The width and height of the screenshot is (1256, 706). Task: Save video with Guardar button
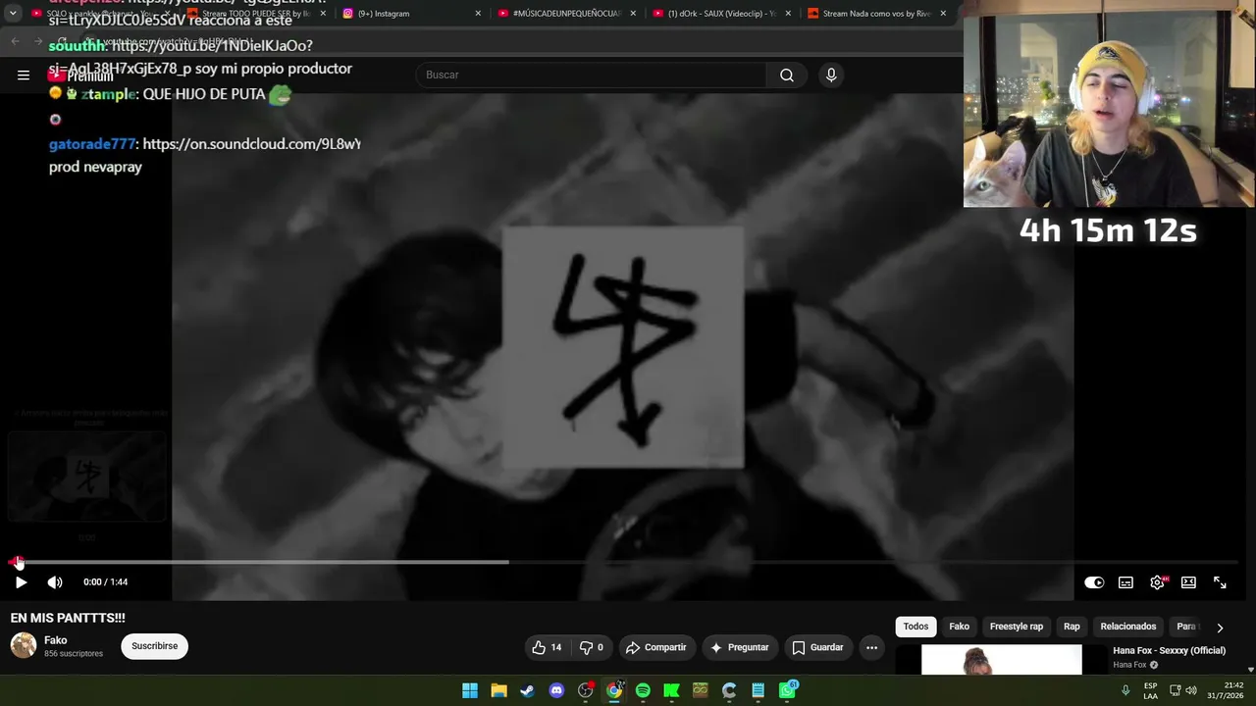(817, 647)
